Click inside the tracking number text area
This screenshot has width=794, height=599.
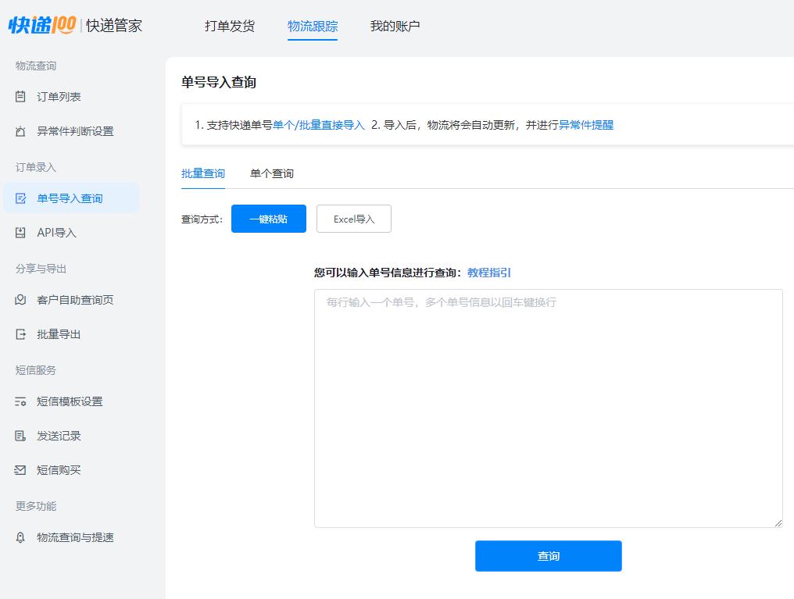[547, 406]
